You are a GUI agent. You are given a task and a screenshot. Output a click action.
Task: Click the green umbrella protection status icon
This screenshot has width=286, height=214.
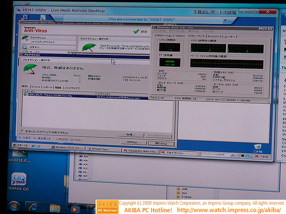[31, 68]
